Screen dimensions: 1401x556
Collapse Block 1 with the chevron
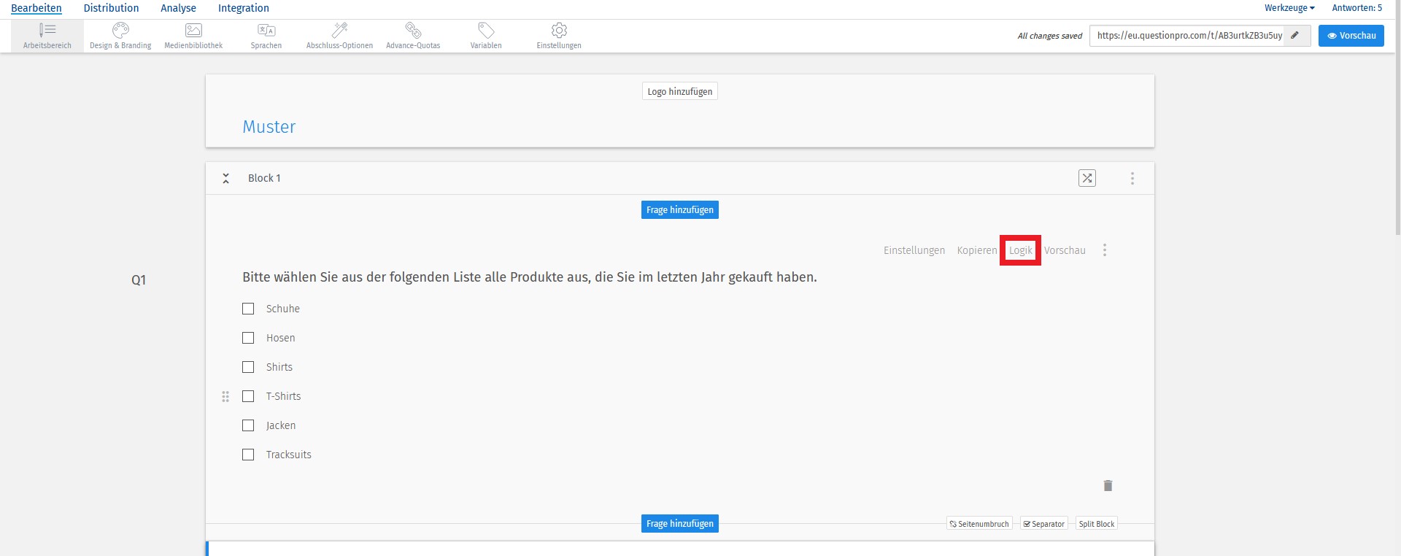point(226,178)
